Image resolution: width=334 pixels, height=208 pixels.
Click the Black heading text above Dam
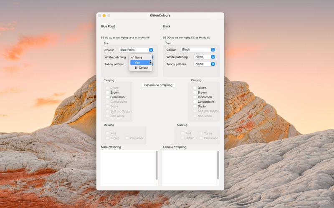pyautogui.click(x=167, y=26)
